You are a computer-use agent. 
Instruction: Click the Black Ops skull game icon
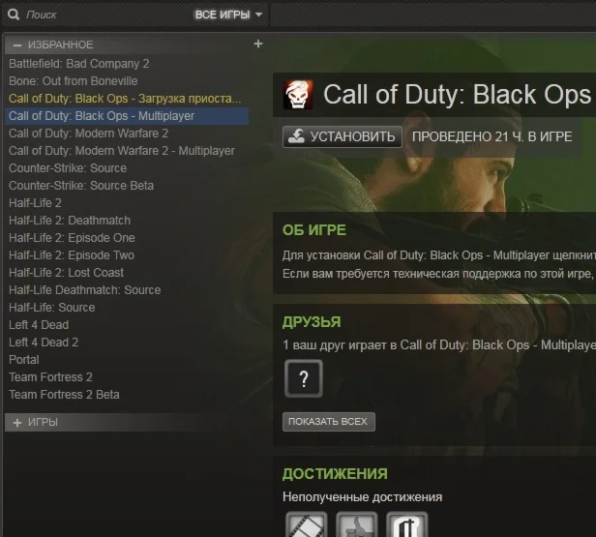coord(298,95)
